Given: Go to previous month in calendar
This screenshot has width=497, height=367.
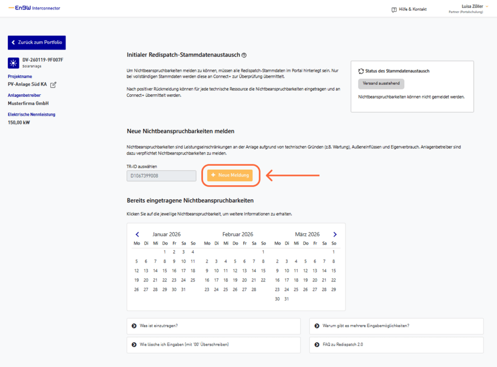Looking at the screenshot, I should 137,234.
